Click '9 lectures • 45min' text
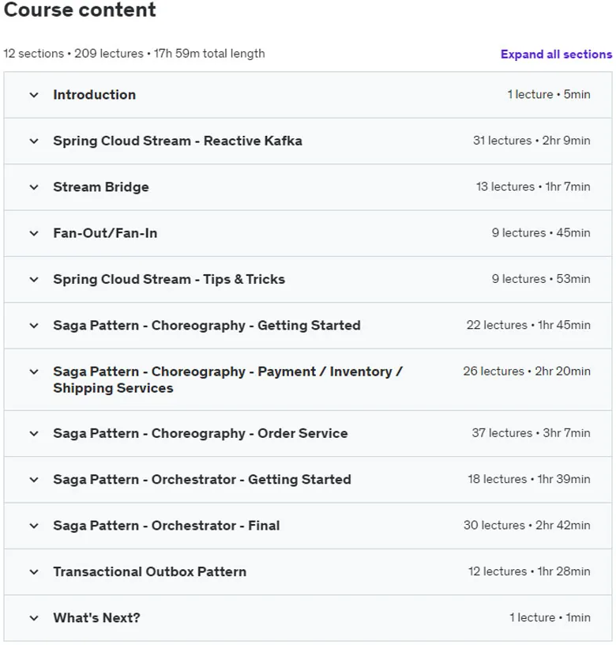 (x=541, y=232)
